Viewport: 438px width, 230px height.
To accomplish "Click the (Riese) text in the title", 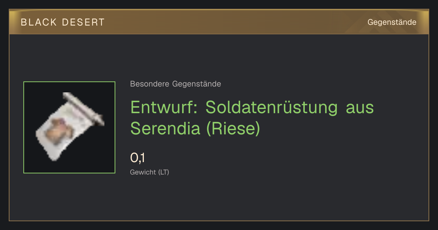I will tap(234, 129).
